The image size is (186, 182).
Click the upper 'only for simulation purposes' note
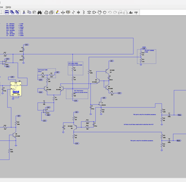[144, 114]
